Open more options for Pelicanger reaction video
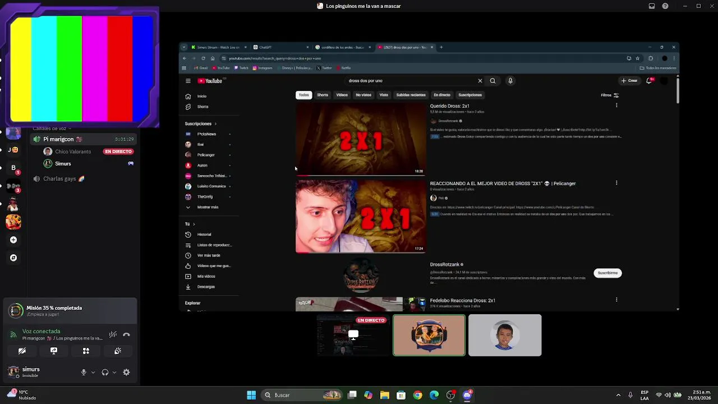Viewport: 718px width, 404px height. point(616,183)
